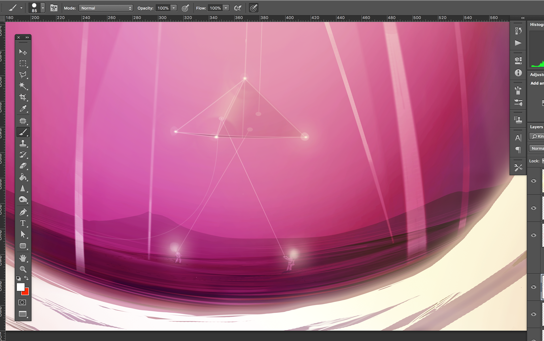Open the brush preset picker arrow

[x=43, y=8]
